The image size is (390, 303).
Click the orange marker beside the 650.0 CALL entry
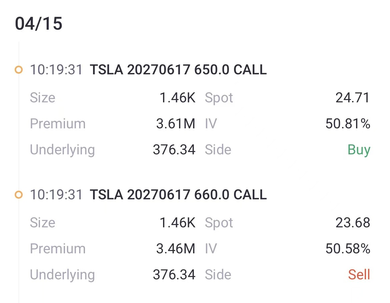click(x=19, y=70)
